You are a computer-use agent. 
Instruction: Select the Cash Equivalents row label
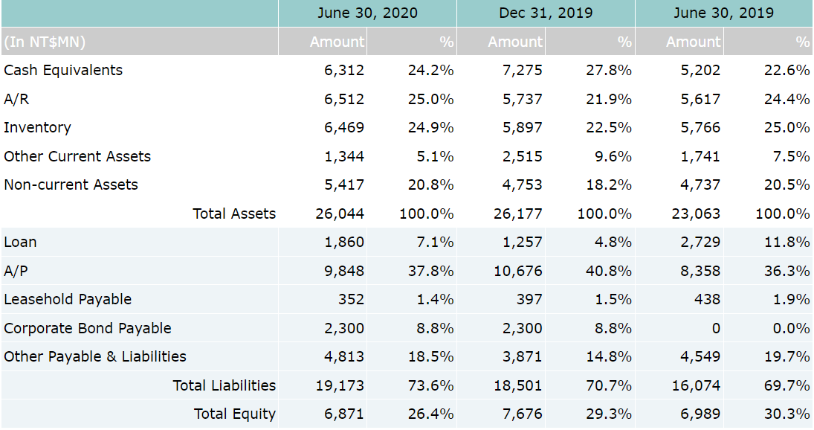click(63, 70)
